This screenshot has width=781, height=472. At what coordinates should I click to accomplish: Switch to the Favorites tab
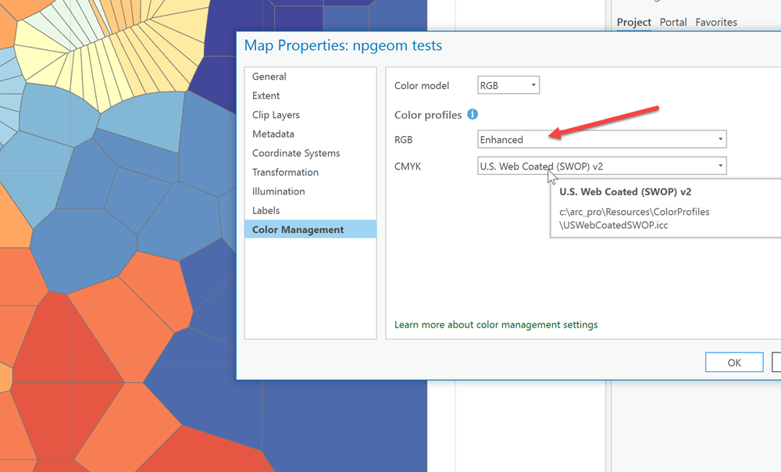tap(715, 22)
